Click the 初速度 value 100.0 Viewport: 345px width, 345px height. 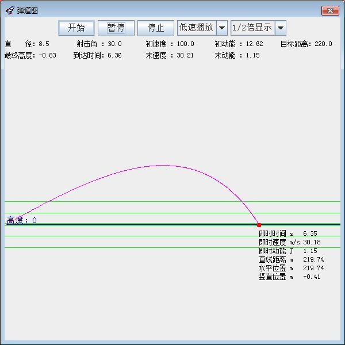[186, 44]
